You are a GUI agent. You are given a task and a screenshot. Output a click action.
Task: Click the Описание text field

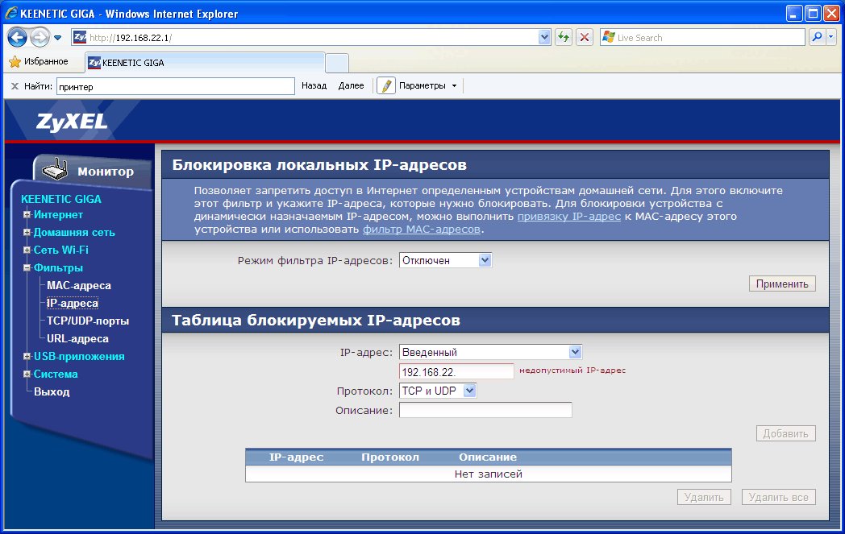tap(485, 410)
